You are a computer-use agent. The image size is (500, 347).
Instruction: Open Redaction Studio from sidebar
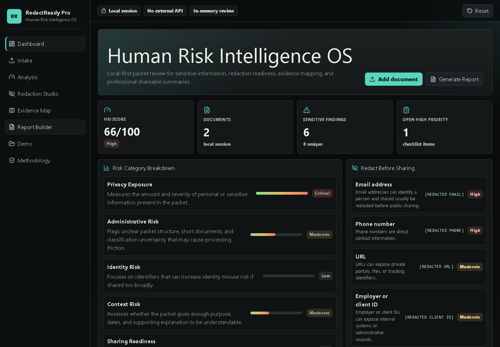point(45,94)
